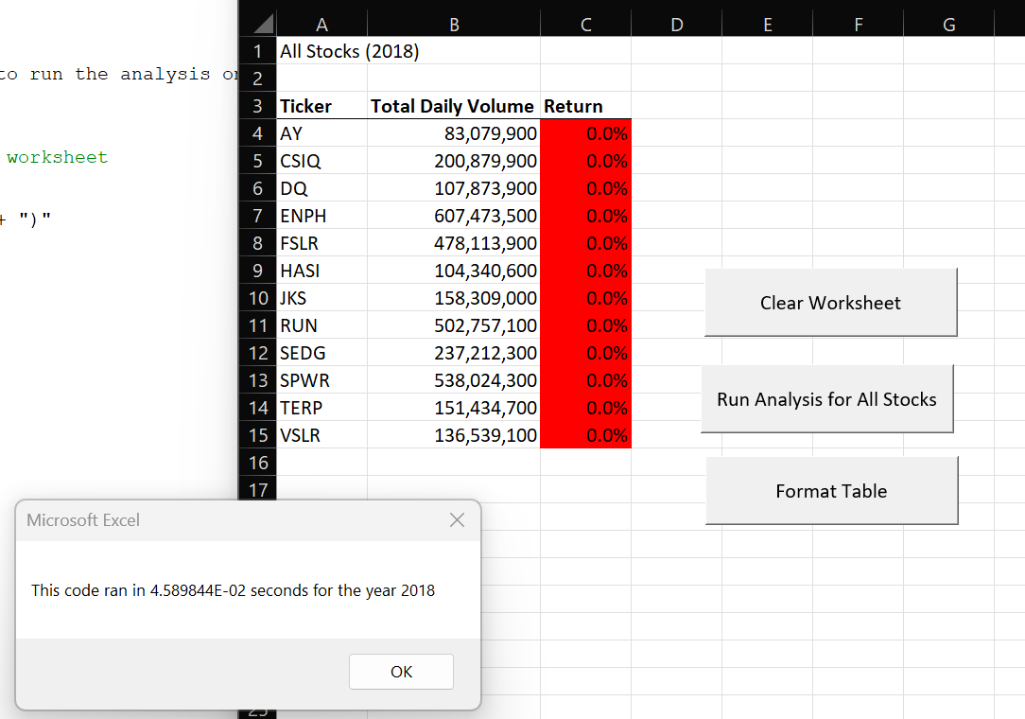Select the Total Daily Volume header cell
Screen dimensions: 1025x719
tap(453, 106)
